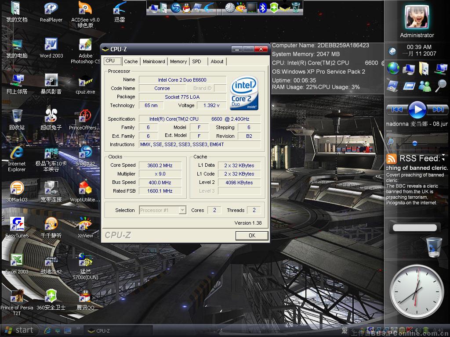Screen dimensions: 450x337
Task: Select the PrinceOfPers... desktop icon
Action: click(85, 120)
